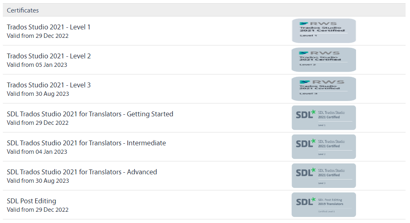Open the RWS Trados Studio 2021 Level 1 badge
Screen dimensions: 410x223
324,31
